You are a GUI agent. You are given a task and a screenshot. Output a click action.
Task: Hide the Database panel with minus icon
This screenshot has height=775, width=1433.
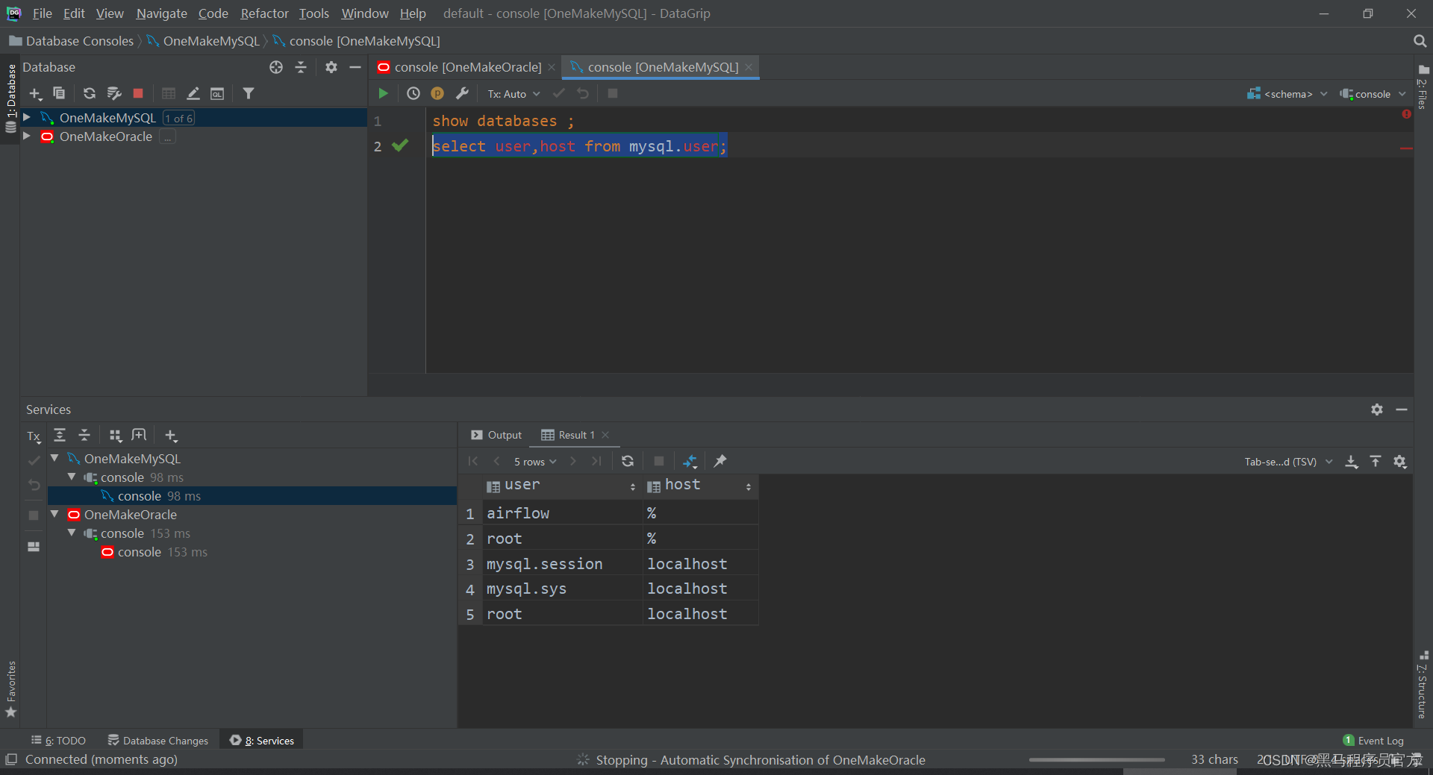(355, 67)
